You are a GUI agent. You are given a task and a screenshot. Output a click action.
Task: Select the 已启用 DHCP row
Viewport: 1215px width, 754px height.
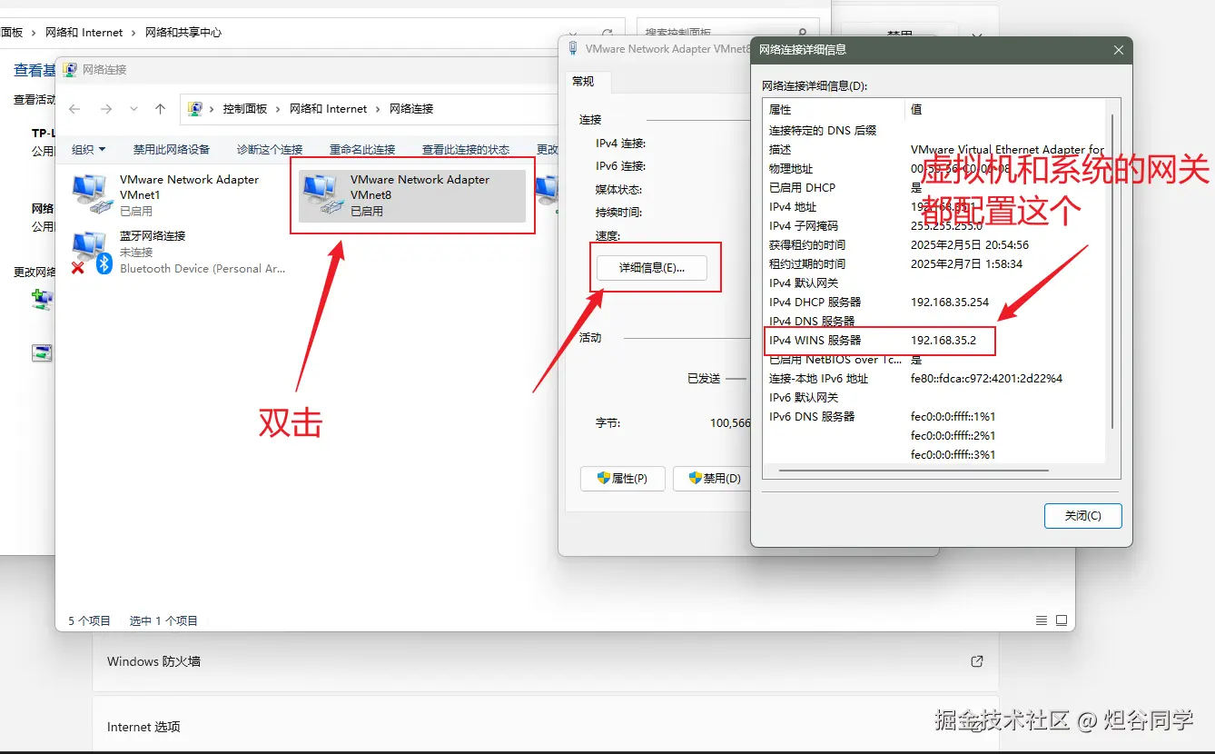[934, 188]
